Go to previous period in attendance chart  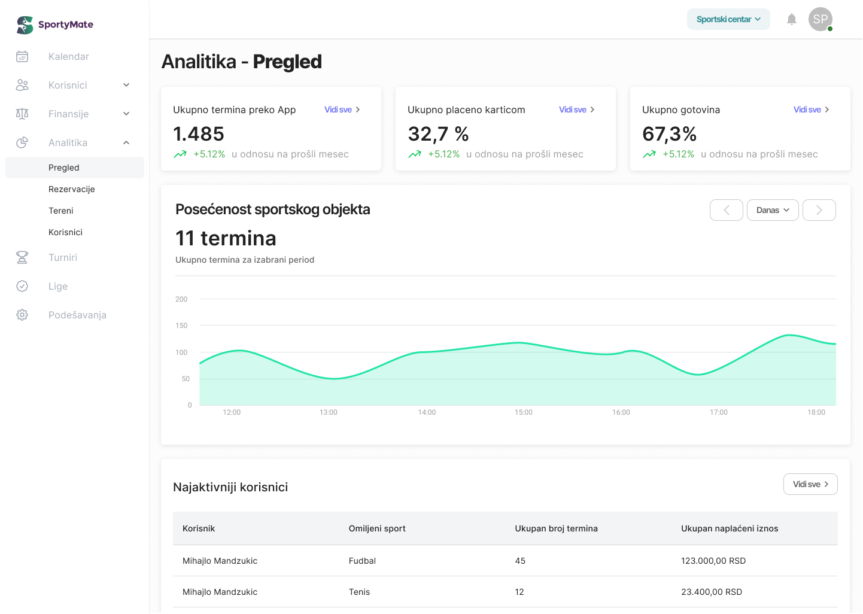[x=727, y=210]
